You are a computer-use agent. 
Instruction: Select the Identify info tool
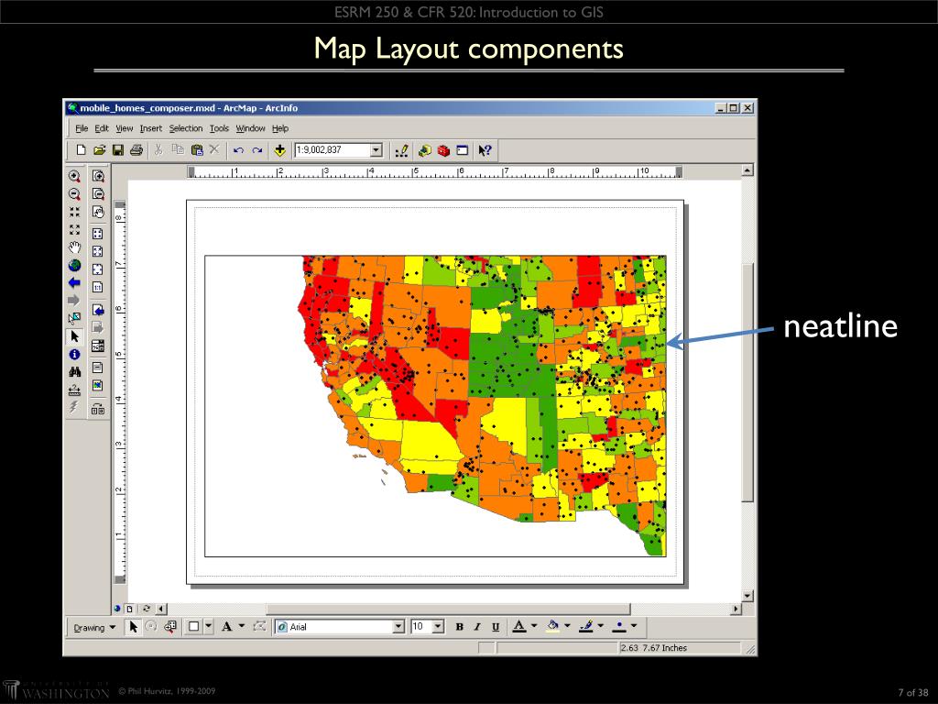tap(74, 355)
